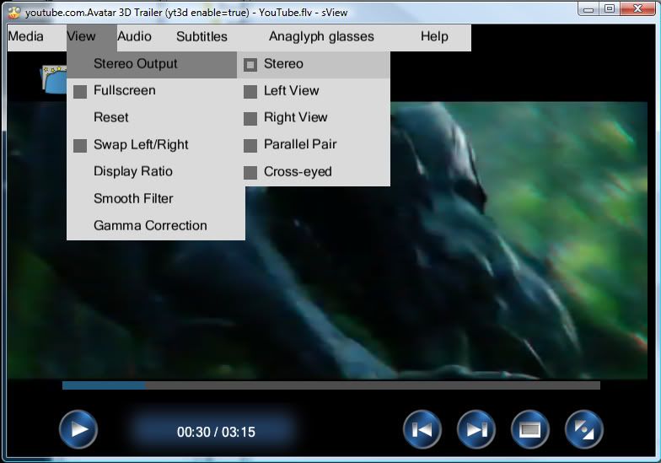Click the open-file folder icon
This screenshot has width=661, height=463.
coord(54,79)
